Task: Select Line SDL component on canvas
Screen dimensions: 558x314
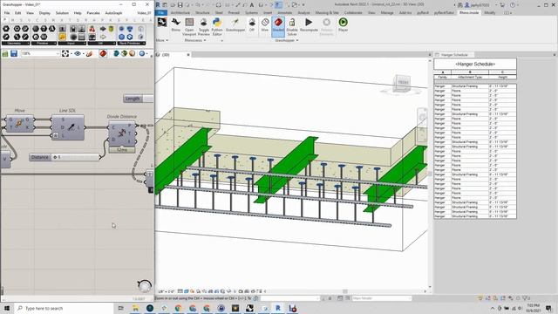Action: coord(68,127)
